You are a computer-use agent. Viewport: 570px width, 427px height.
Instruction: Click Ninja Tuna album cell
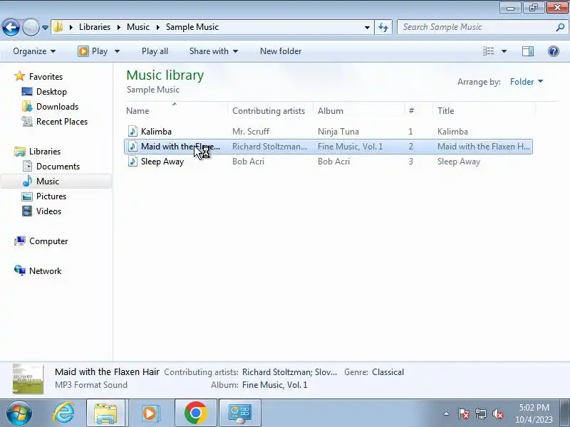click(338, 132)
